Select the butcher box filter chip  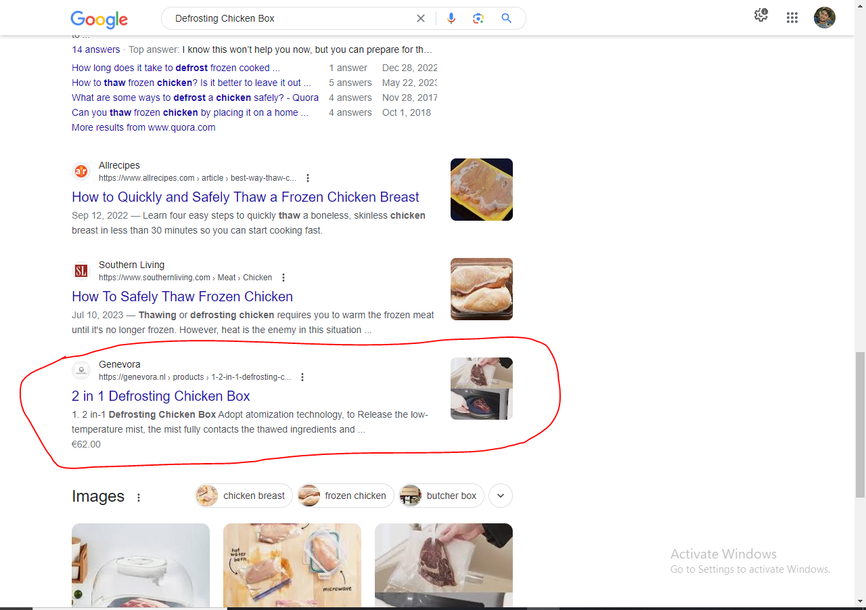[x=442, y=496]
